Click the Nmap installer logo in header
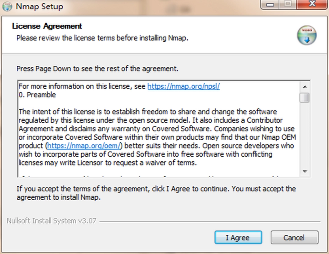Viewport: 329px width, 254px height. click(x=307, y=35)
